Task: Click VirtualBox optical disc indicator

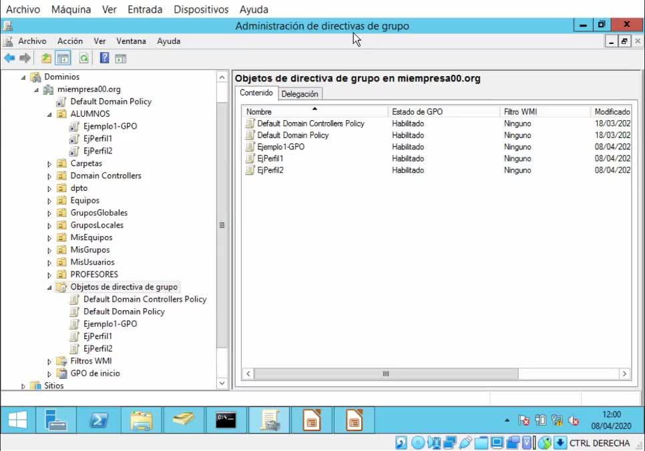Action: [x=417, y=443]
